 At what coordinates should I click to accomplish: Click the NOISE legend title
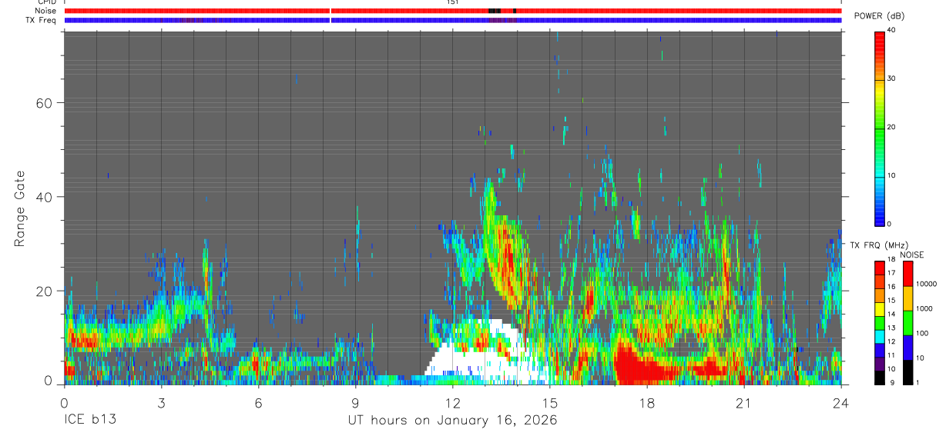click(912, 255)
